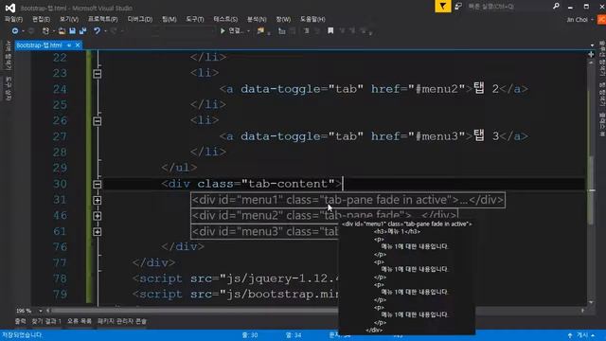Expand the menu2 div at line 46
Image resolution: width=606 pixels, height=341 pixels.
point(98,216)
